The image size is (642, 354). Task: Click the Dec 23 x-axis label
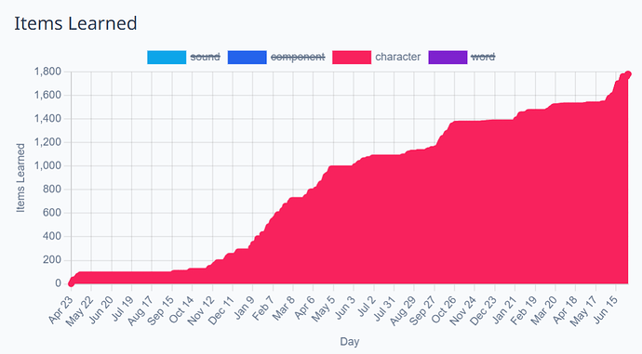point(484,311)
